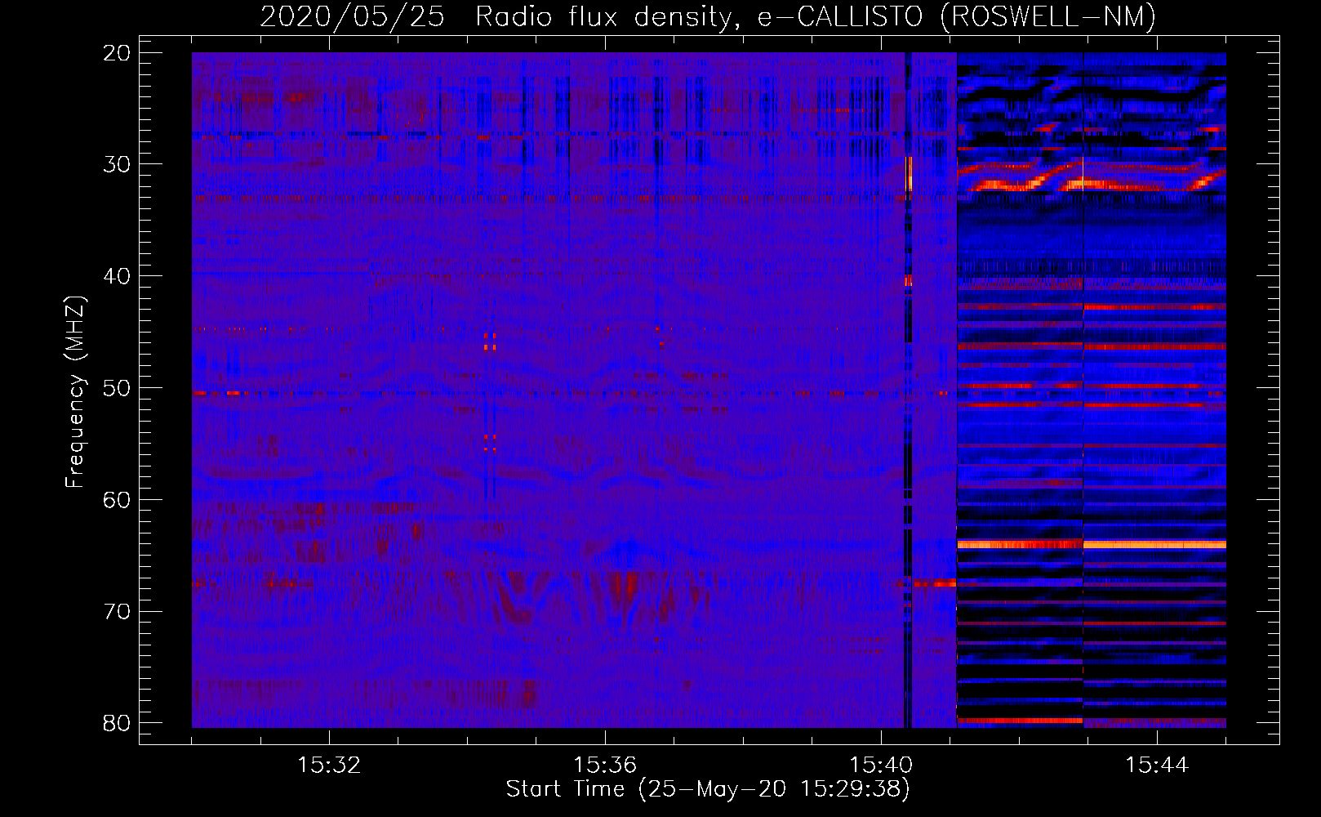Click the 80 MHz frequency tick label

pyautogui.click(x=117, y=724)
